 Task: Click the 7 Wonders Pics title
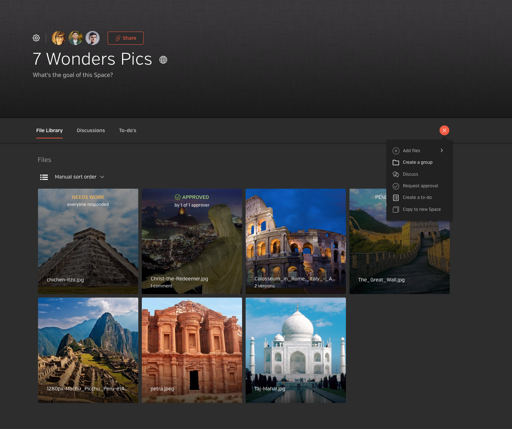(x=92, y=59)
